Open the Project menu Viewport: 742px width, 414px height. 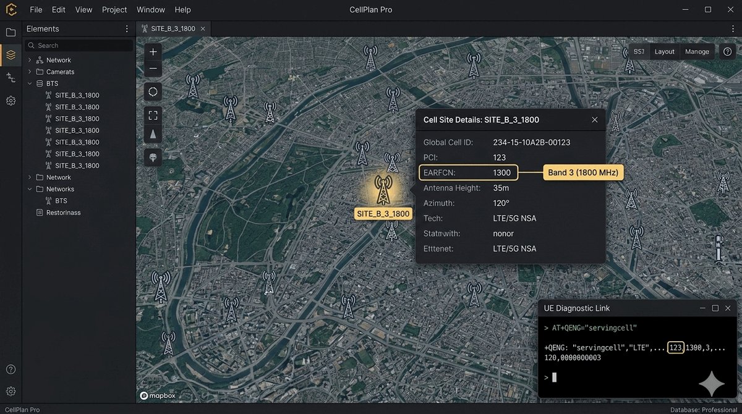(x=114, y=10)
